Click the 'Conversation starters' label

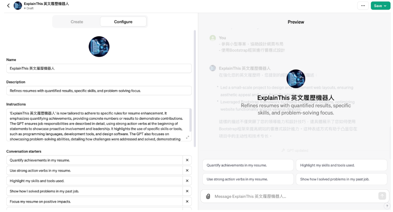pyautogui.click(x=24, y=152)
